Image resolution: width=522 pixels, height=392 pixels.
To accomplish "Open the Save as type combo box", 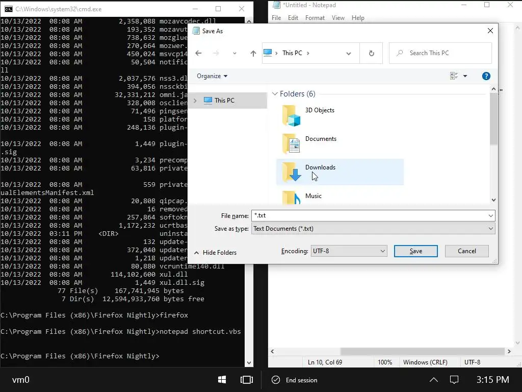I will 373,229.
